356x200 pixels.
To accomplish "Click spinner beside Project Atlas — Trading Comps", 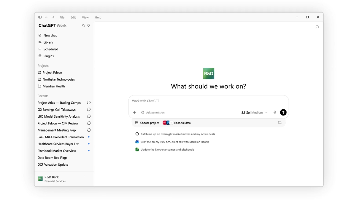I will (89, 103).
